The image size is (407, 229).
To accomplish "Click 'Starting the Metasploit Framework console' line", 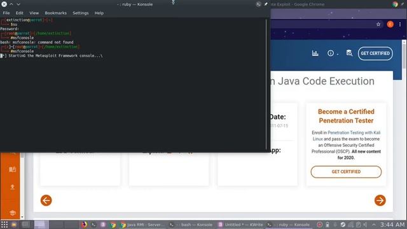I will 52,56.
